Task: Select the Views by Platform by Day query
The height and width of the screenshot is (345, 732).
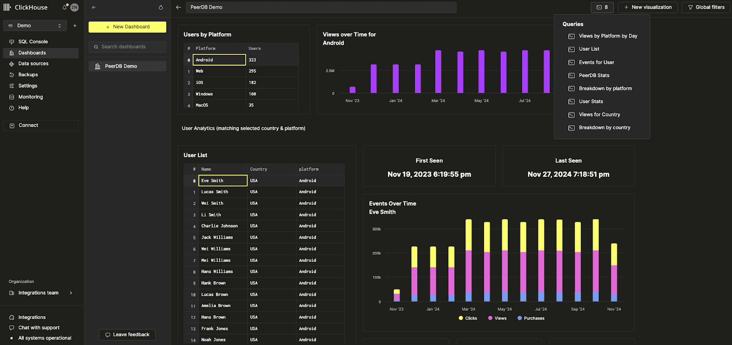Action: [x=608, y=36]
